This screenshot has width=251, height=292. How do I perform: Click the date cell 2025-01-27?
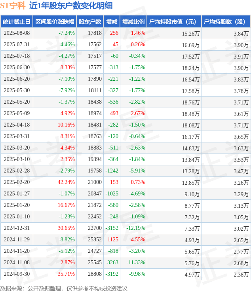[17, 193]
